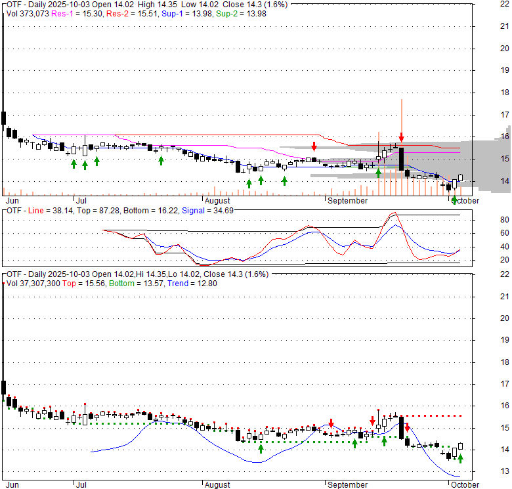
Task: Click the bottom chart title with Hi 14.35
Action: pos(137,274)
